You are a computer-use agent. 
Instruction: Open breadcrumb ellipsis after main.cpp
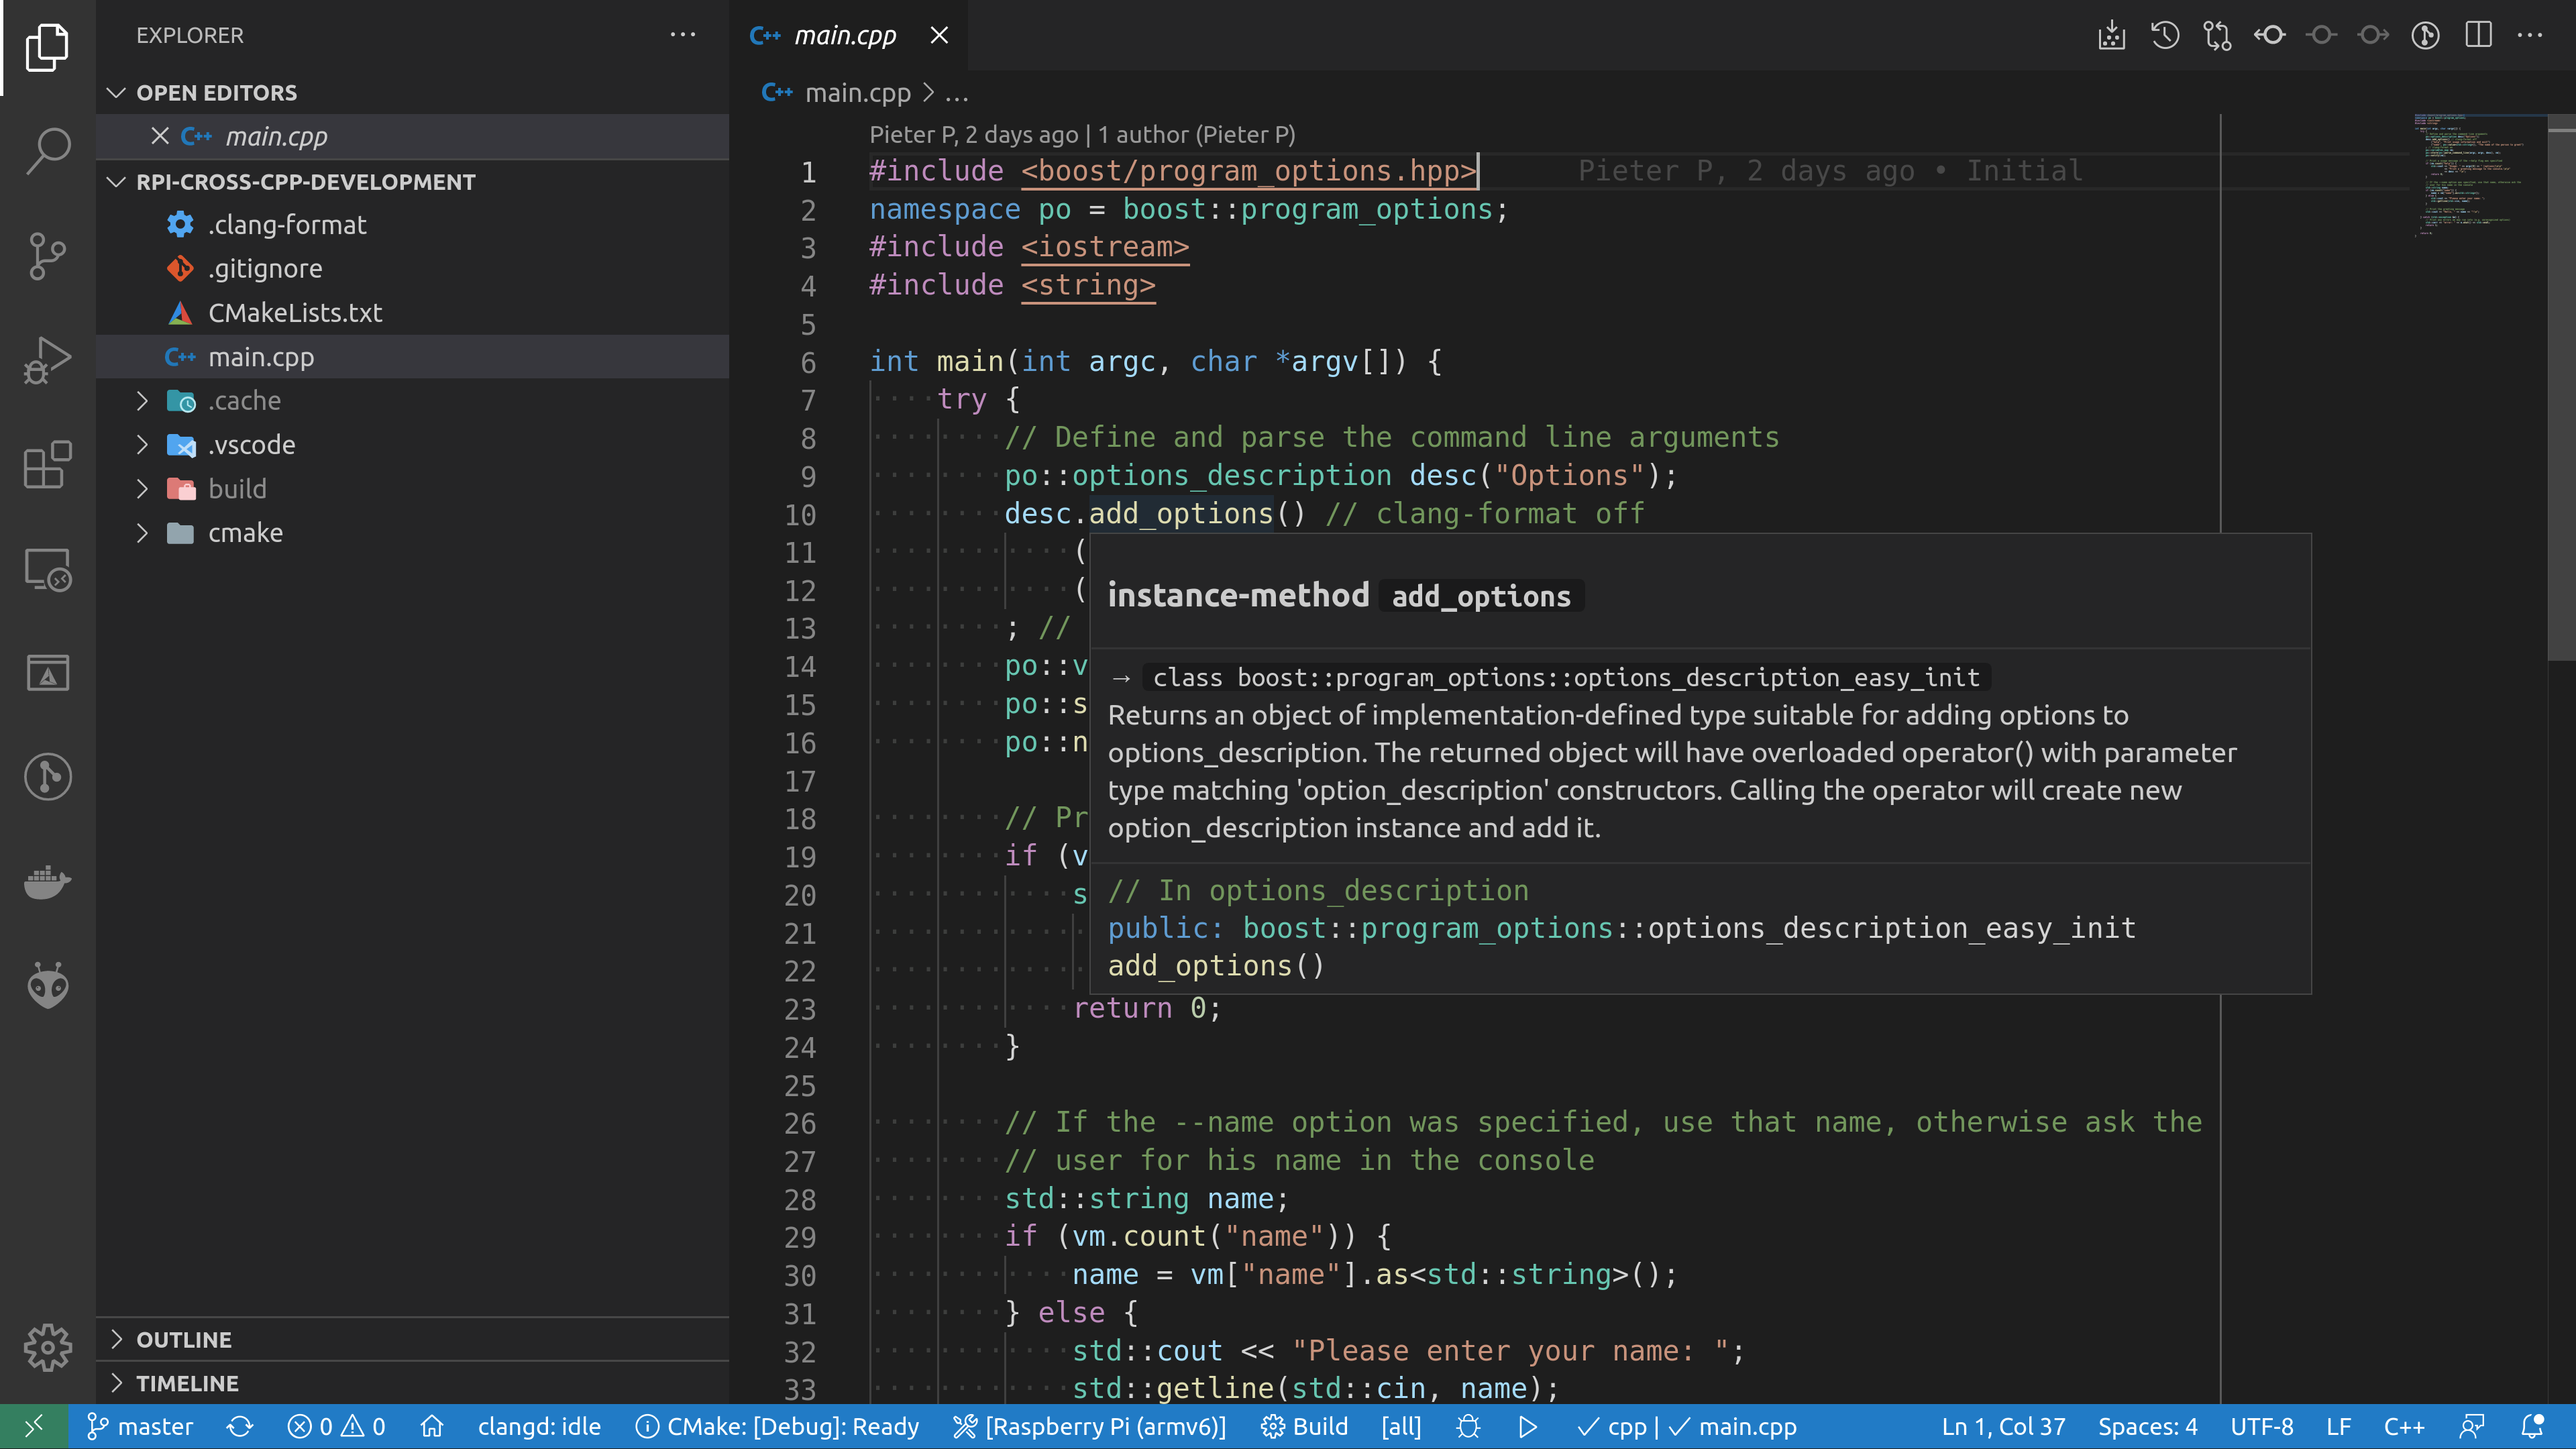pyautogui.click(x=957, y=94)
